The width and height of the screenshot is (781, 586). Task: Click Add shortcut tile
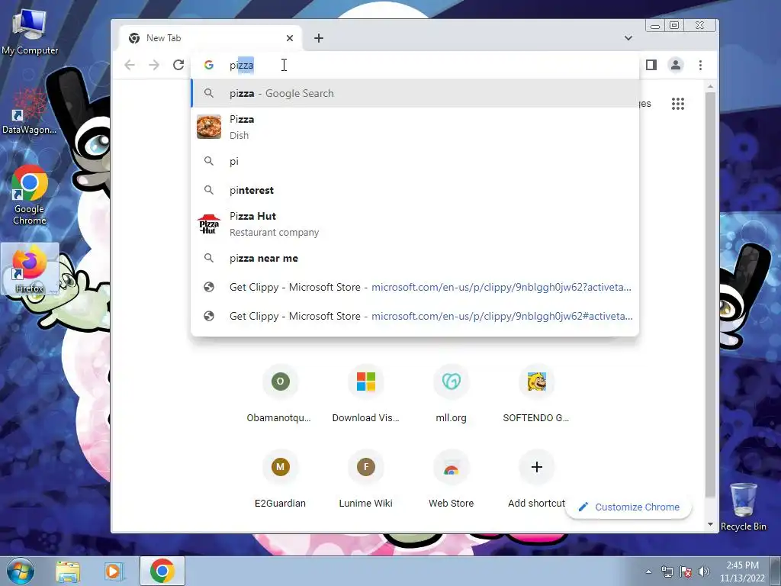click(536, 479)
